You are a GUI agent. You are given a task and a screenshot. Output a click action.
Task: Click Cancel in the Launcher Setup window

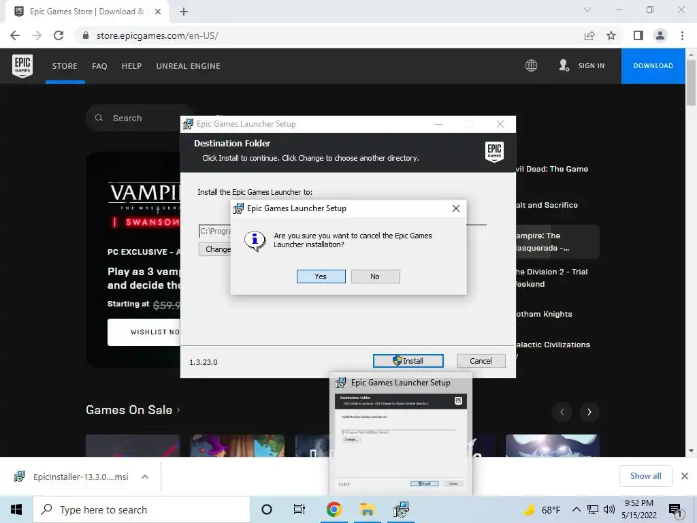[x=481, y=361]
